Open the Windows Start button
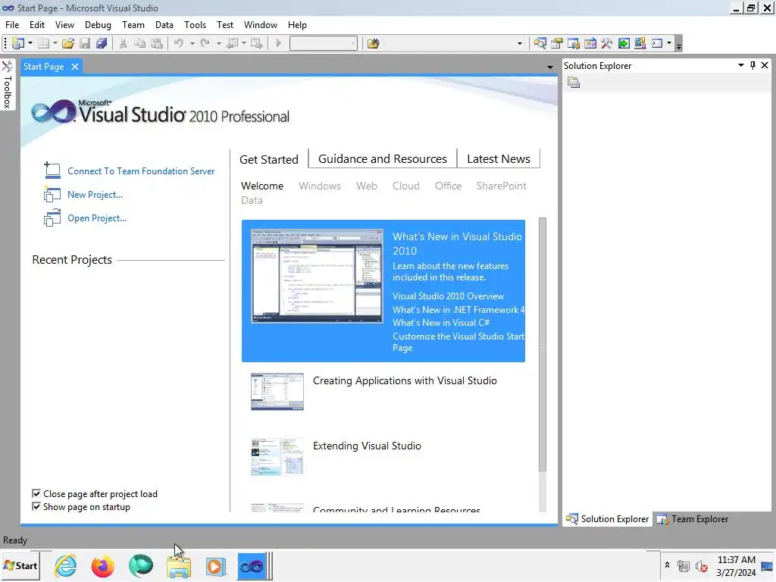Screen dimensions: 776x582 tap(20, 565)
